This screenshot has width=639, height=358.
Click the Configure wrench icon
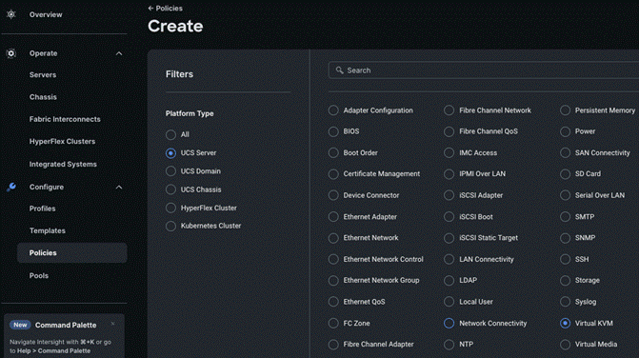click(x=11, y=187)
